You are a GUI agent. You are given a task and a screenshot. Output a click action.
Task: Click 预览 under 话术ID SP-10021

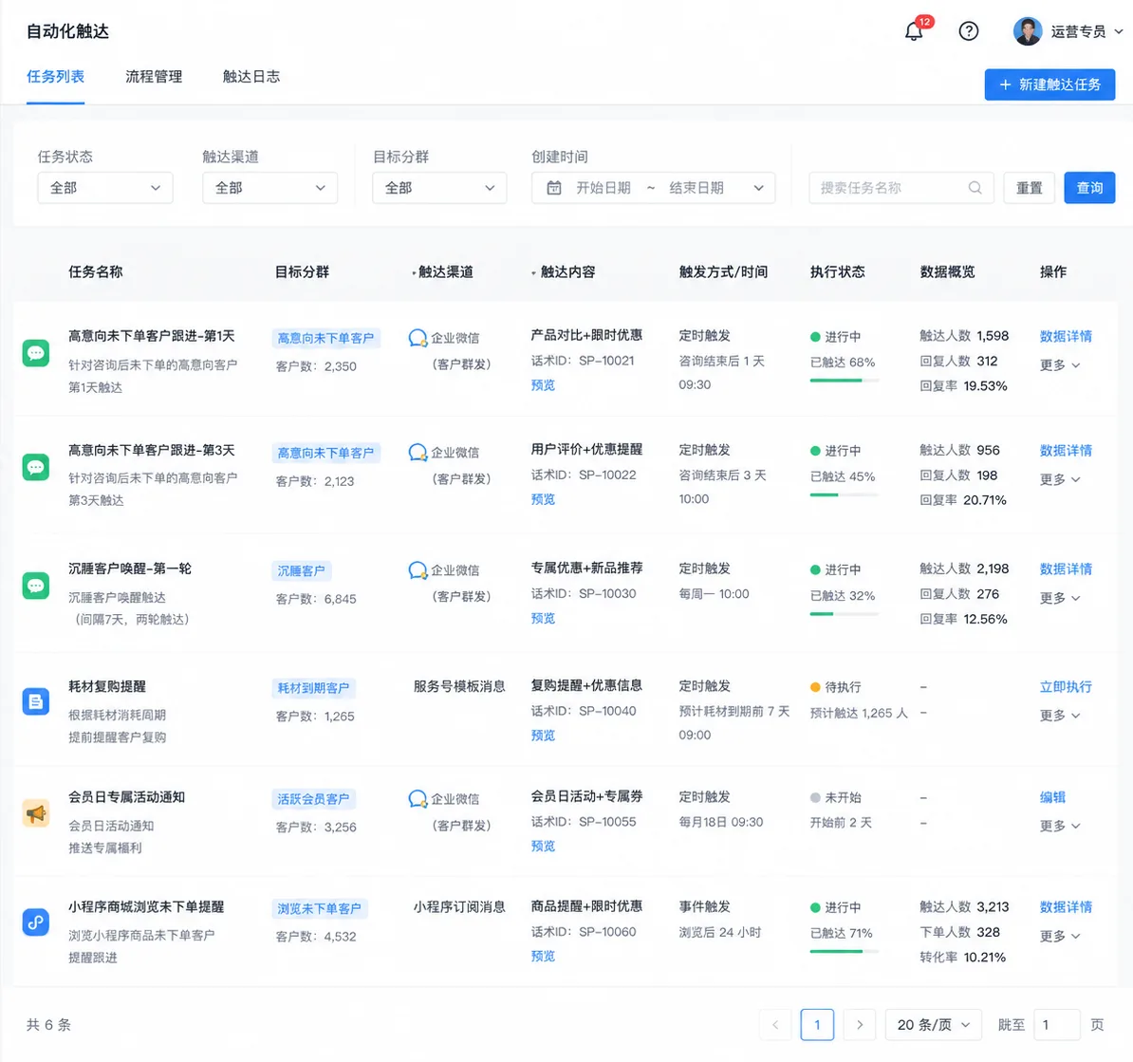click(544, 385)
